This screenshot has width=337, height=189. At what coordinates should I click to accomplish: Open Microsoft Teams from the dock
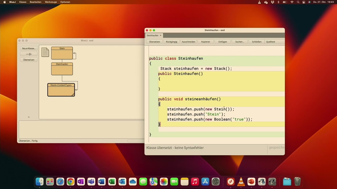(x=91, y=181)
